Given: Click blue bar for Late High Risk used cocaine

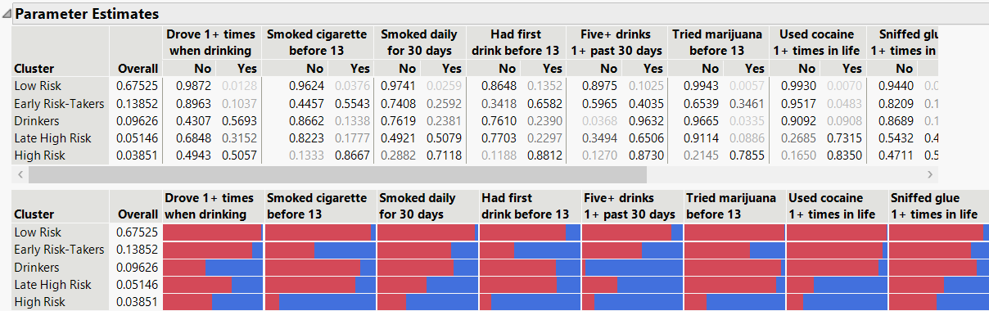Looking at the screenshot, I should [850, 284].
